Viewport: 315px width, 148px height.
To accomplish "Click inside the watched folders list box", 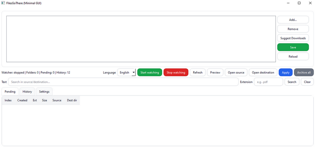I will pyautogui.click(x=141, y=39).
